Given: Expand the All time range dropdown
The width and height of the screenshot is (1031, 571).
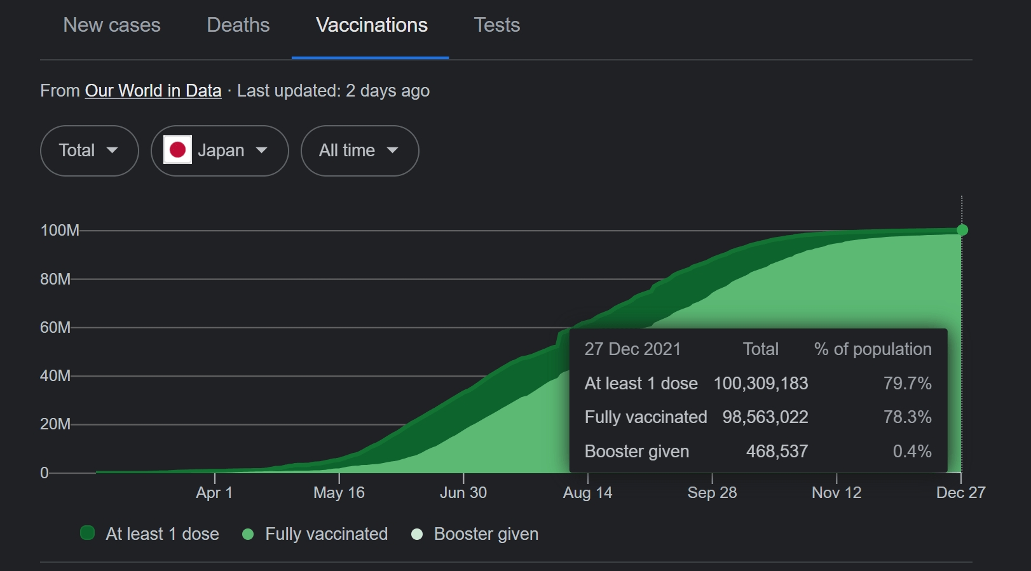Looking at the screenshot, I should (x=360, y=151).
